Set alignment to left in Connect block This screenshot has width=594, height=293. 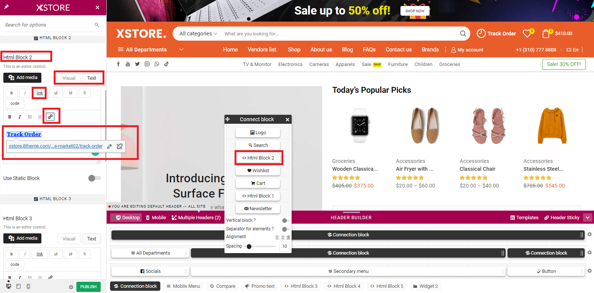point(277,237)
